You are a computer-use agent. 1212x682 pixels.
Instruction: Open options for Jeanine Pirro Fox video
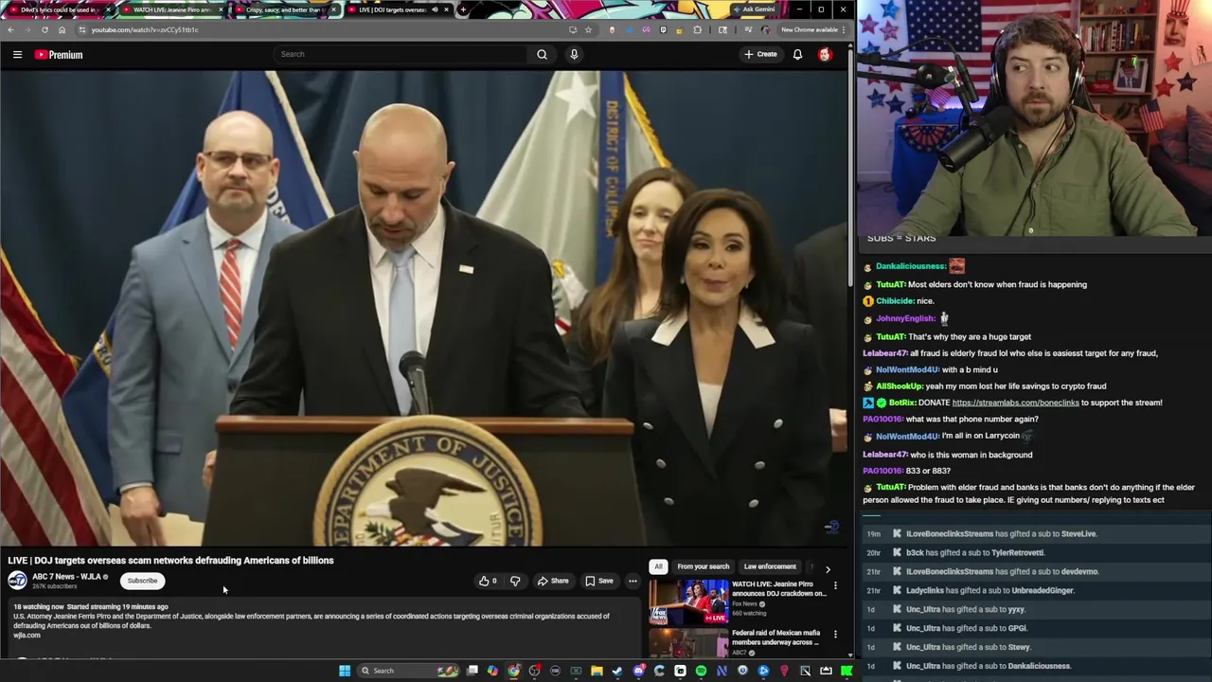(x=835, y=586)
